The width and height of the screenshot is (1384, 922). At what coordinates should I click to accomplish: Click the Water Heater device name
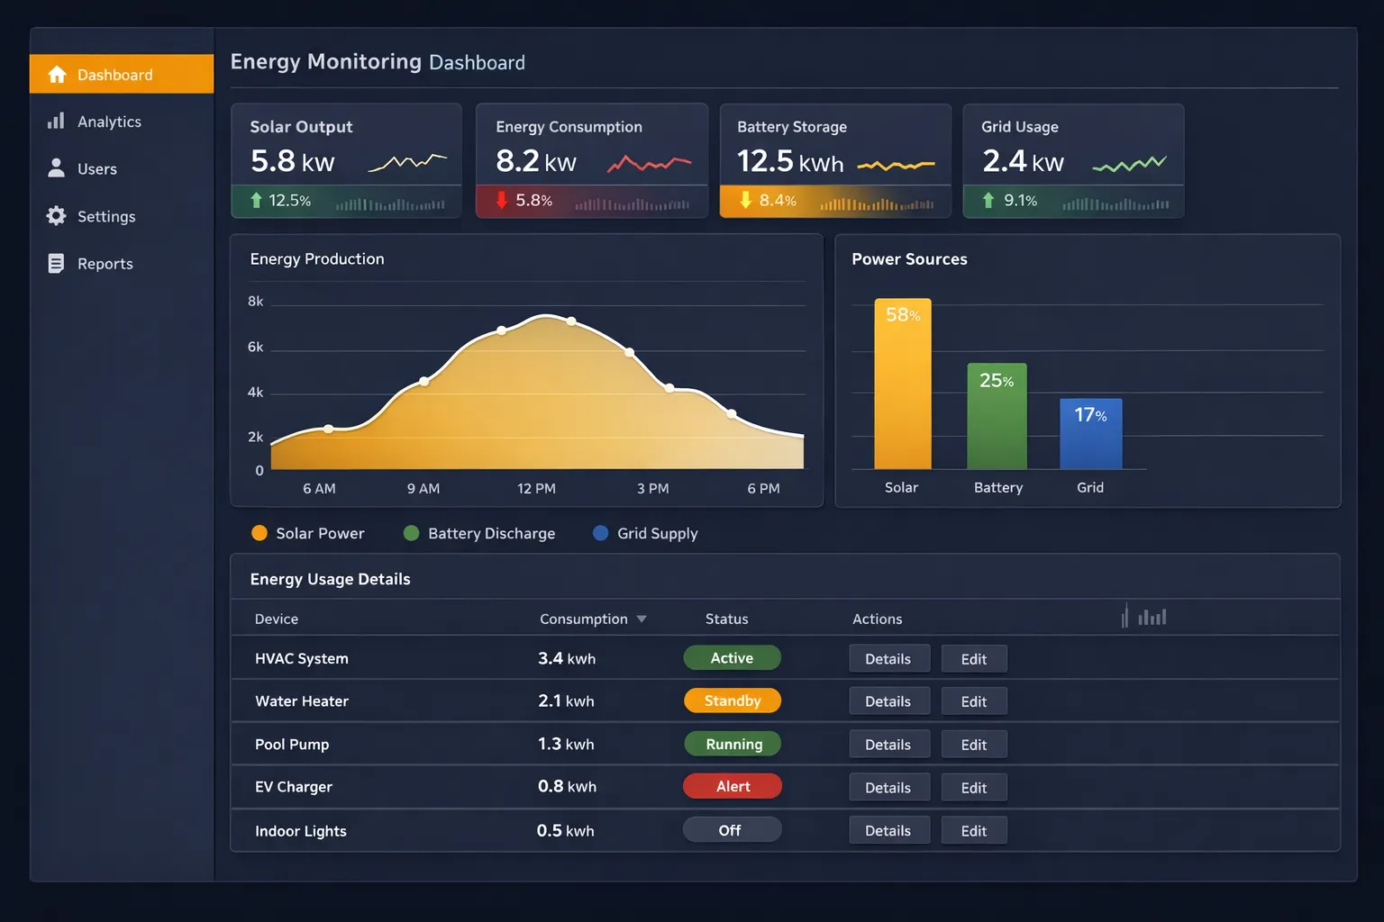pos(302,701)
